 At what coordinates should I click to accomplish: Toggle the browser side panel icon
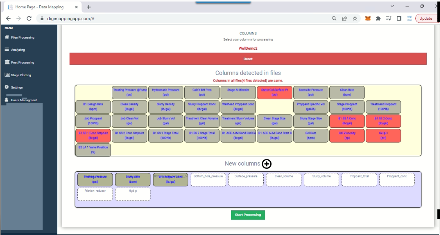(399, 19)
